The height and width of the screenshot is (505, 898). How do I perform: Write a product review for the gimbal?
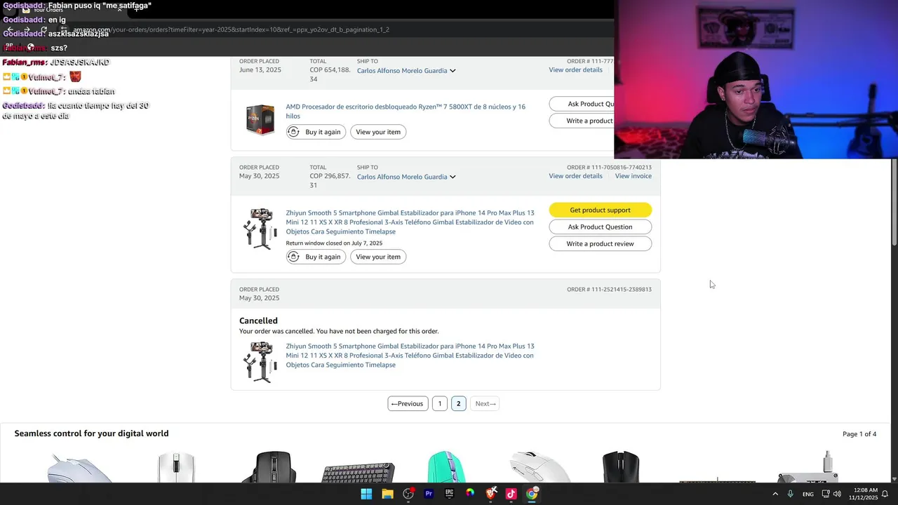(x=600, y=243)
